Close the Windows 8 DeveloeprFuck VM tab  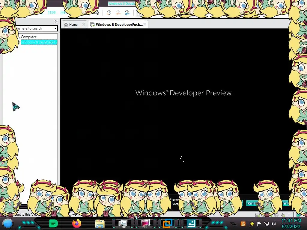click(x=145, y=25)
